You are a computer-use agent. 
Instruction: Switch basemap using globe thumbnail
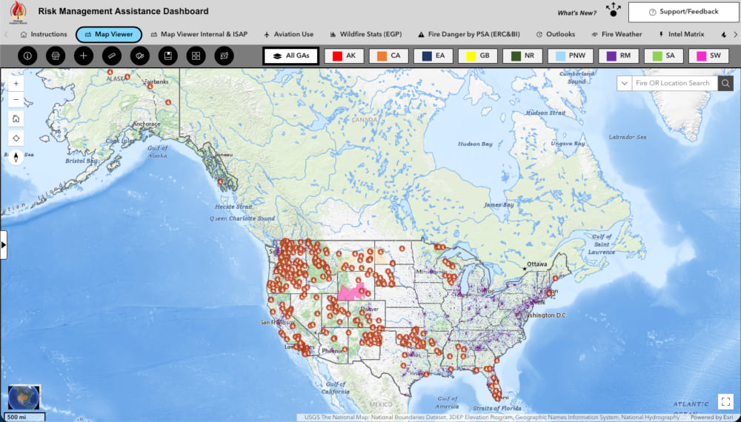(24, 398)
